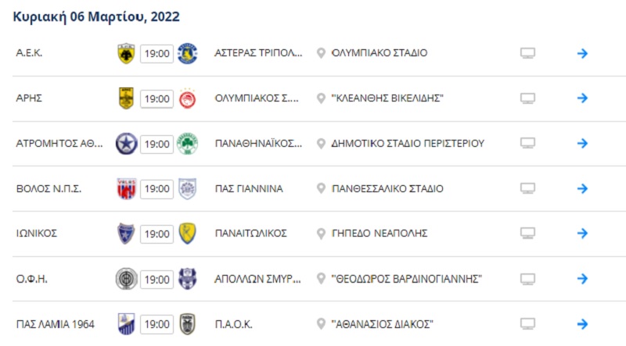Click the ΙΩΝΙΚΟΣ home team name
The image size is (626, 346).
click(x=37, y=234)
